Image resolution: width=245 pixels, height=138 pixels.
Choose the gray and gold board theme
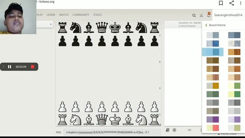click(213, 86)
